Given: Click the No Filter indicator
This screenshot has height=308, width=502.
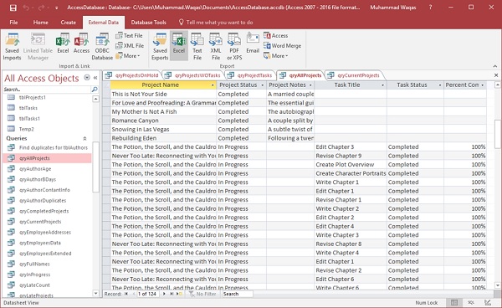Looking at the screenshot, I should coord(202,294).
